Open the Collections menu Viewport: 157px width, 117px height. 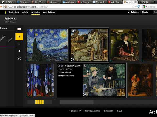click(x=14, y=12)
